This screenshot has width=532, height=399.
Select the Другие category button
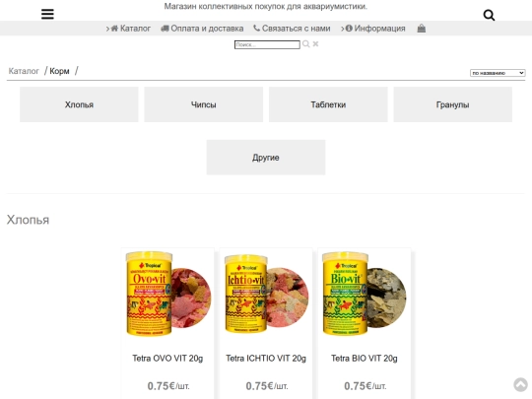coord(266,158)
